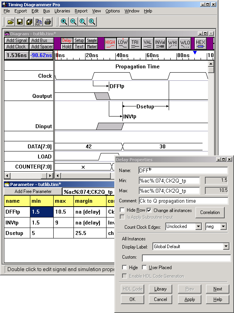Click the Add Spacer button
Image resolution: width=234 pixels, height=313 pixels.
tap(42, 47)
